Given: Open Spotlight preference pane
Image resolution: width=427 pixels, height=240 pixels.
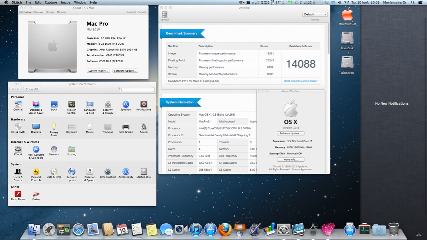Looking at the screenshot, I should point(126,106).
